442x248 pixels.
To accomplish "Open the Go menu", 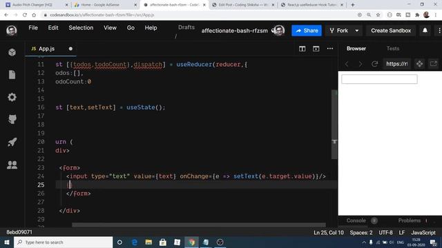I will [131, 28].
